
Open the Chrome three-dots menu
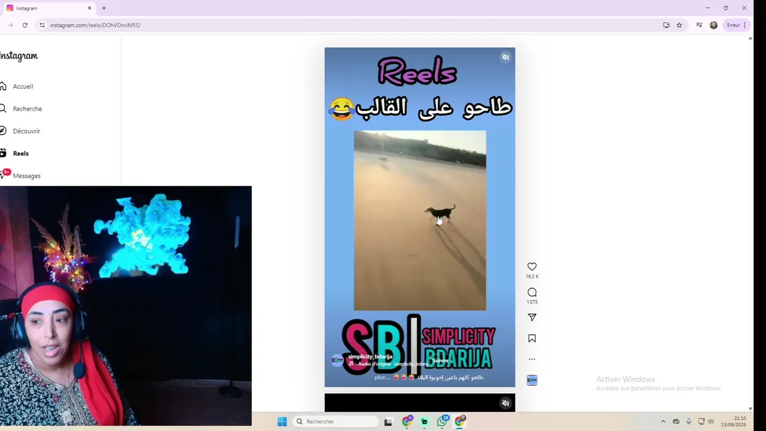coord(744,25)
